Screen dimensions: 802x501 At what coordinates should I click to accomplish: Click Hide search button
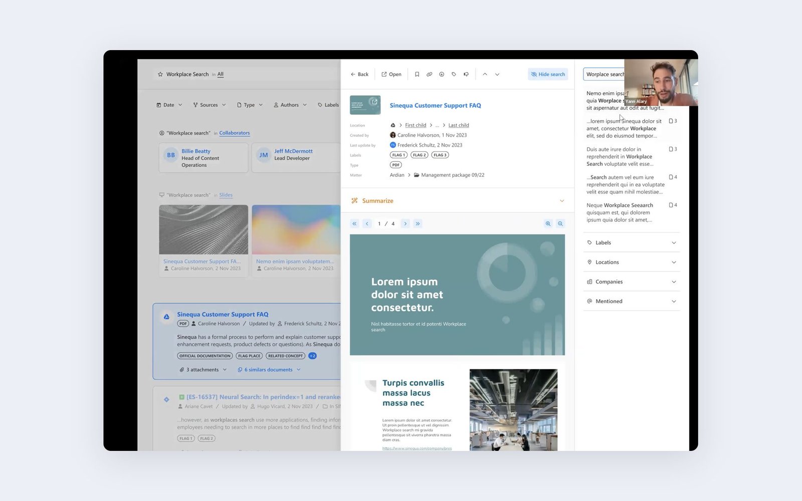click(548, 74)
